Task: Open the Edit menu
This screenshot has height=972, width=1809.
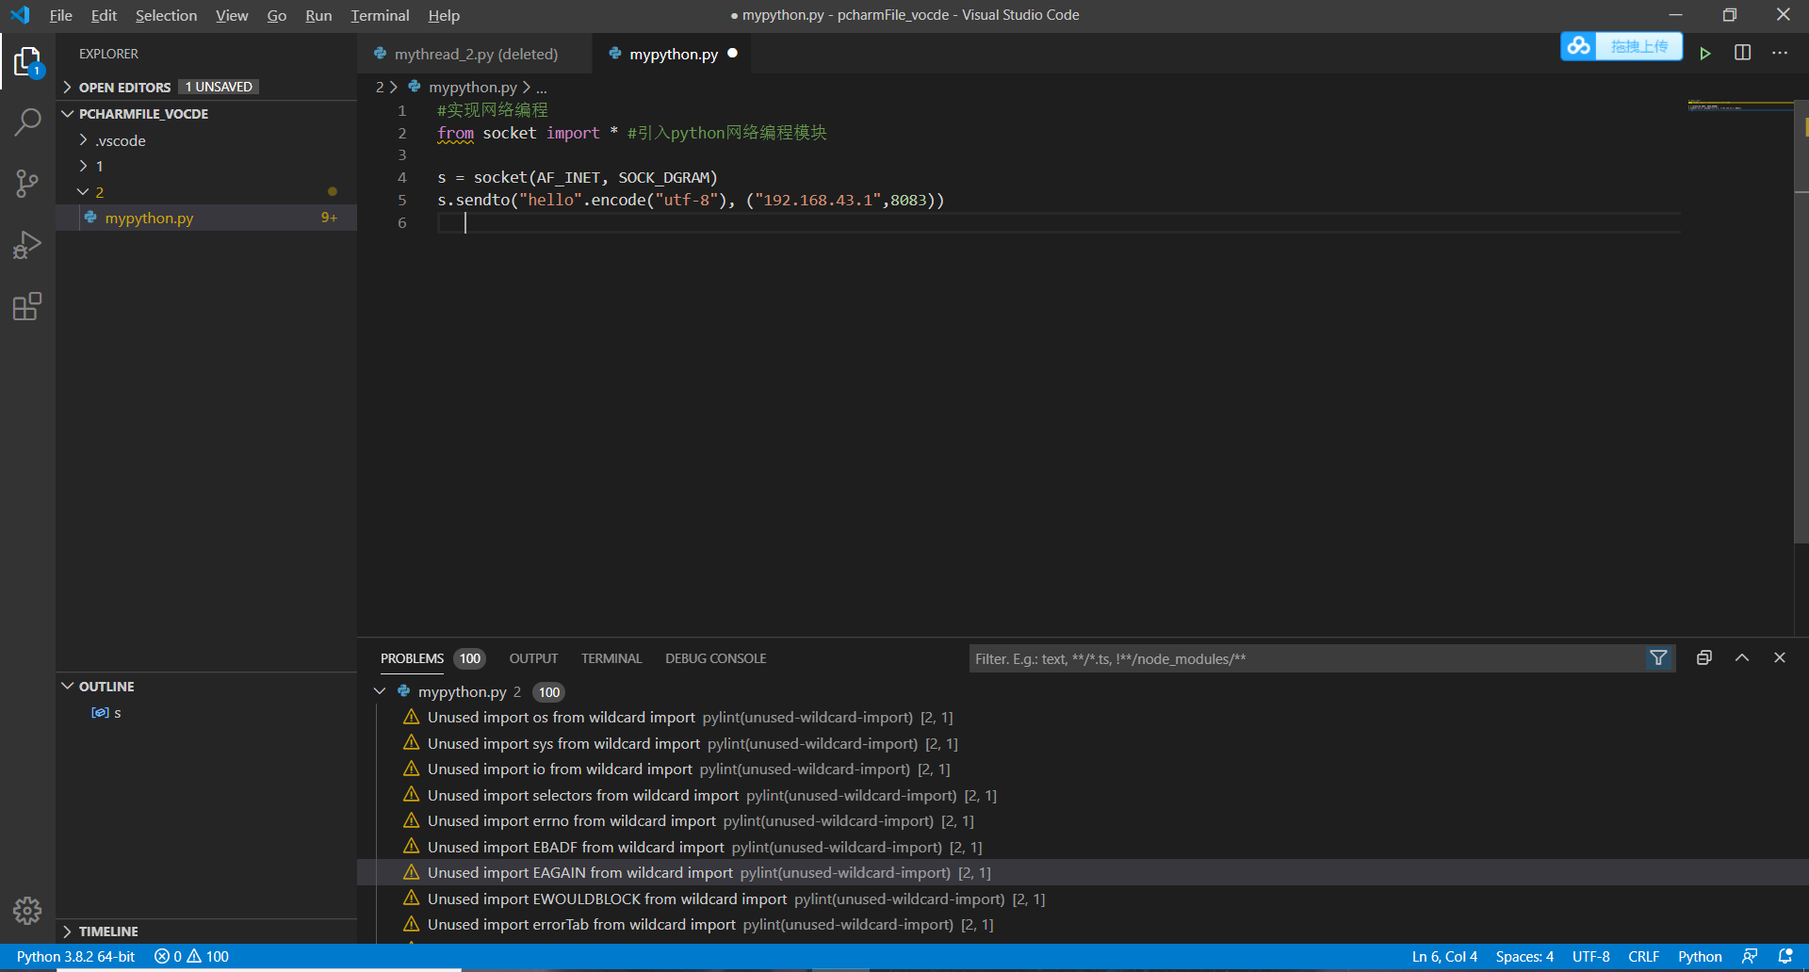Action: [104, 15]
